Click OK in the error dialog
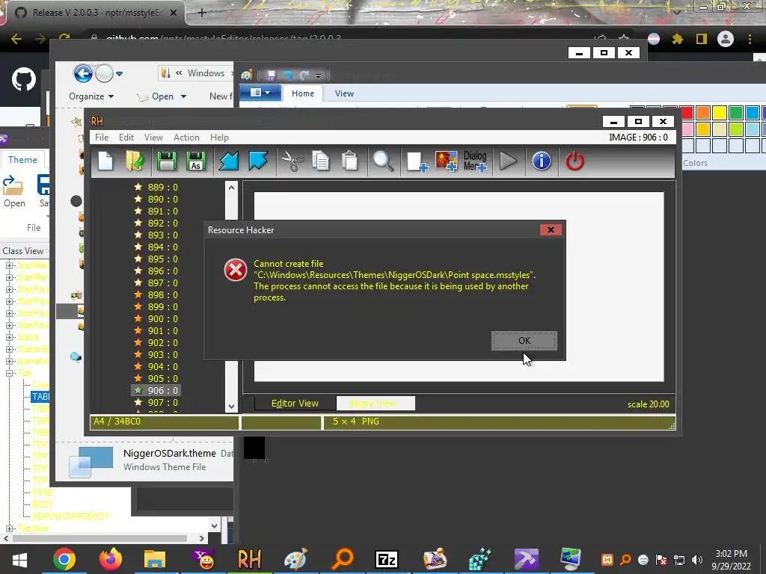 click(524, 341)
